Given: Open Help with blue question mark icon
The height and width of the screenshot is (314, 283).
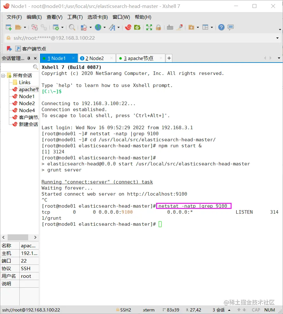Looking at the screenshot, I should coord(221,27).
